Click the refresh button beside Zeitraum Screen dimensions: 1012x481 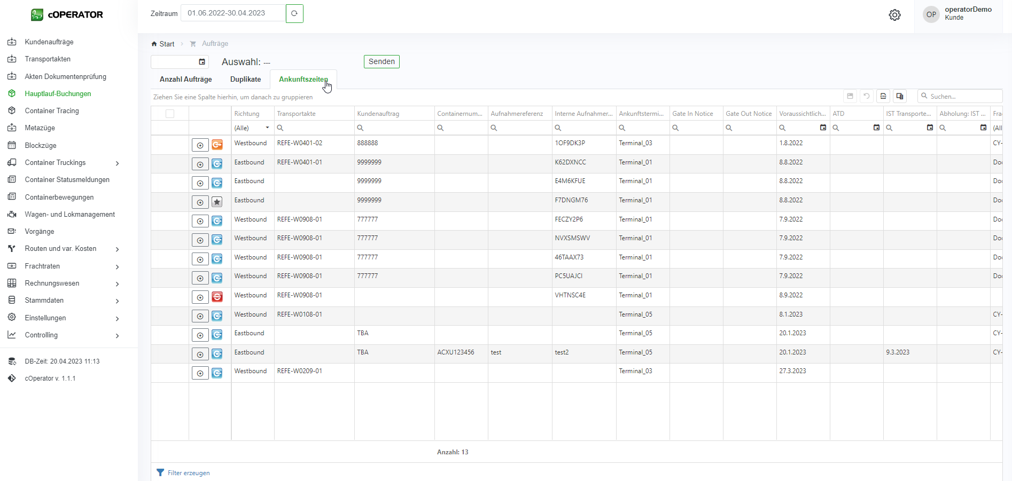pos(294,13)
